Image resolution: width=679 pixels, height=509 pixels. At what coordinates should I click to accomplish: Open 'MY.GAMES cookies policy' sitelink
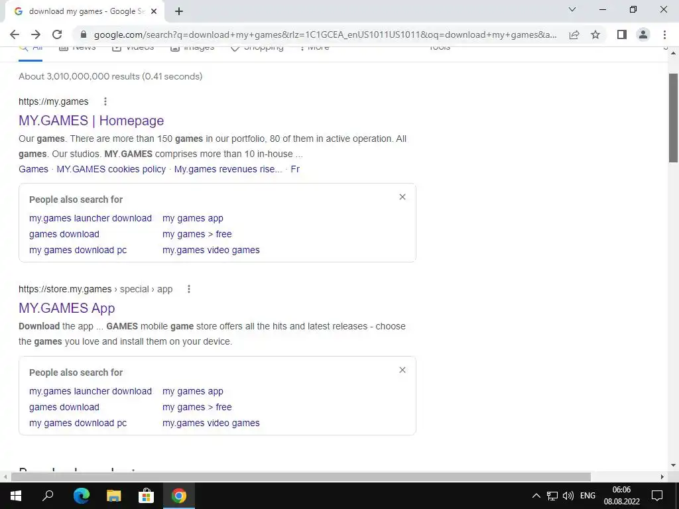[x=111, y=169]
